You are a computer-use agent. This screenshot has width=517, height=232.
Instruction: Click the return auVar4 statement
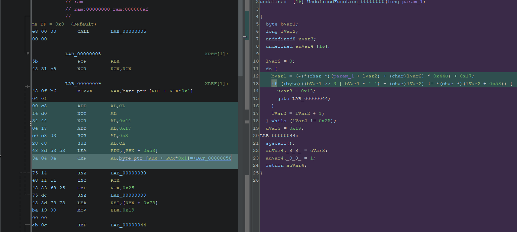[x=286, y=165]
